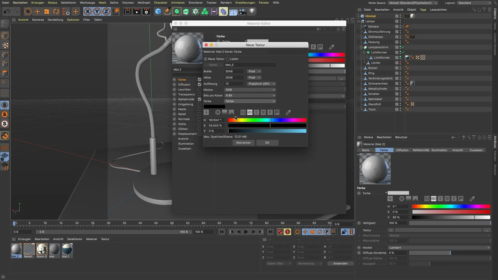Switch to Reflektivität tab in Attributes
This screenshot has height=280, width=498.
[x=421, y=150]
